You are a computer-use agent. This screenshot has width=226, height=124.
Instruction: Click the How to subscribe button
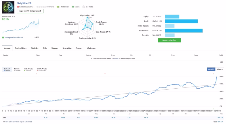(x=169, y=40)
